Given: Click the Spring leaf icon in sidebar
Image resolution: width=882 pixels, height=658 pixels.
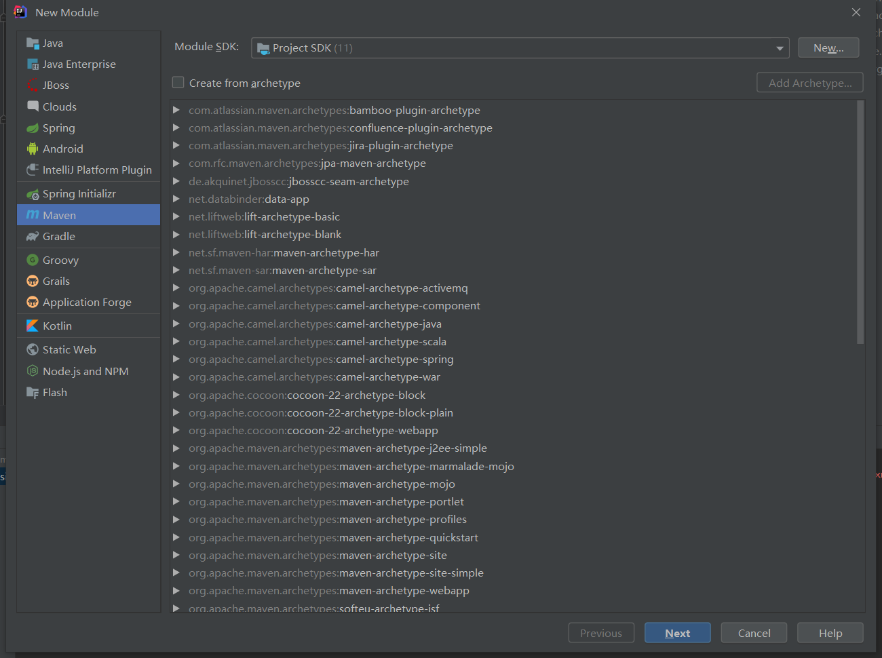Looking at the screenshot, I should coord(33,128).
